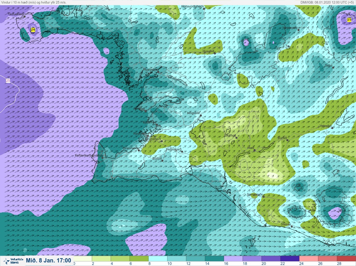The width and height of the screenshot is (356, 266).
Task: Click the Akrafjall station label
Action: click(x=140, y=109)
